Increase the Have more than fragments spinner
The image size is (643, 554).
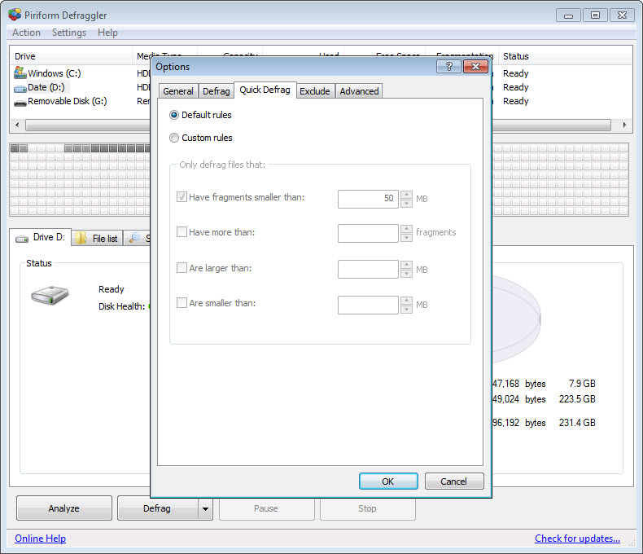point(406,229)
